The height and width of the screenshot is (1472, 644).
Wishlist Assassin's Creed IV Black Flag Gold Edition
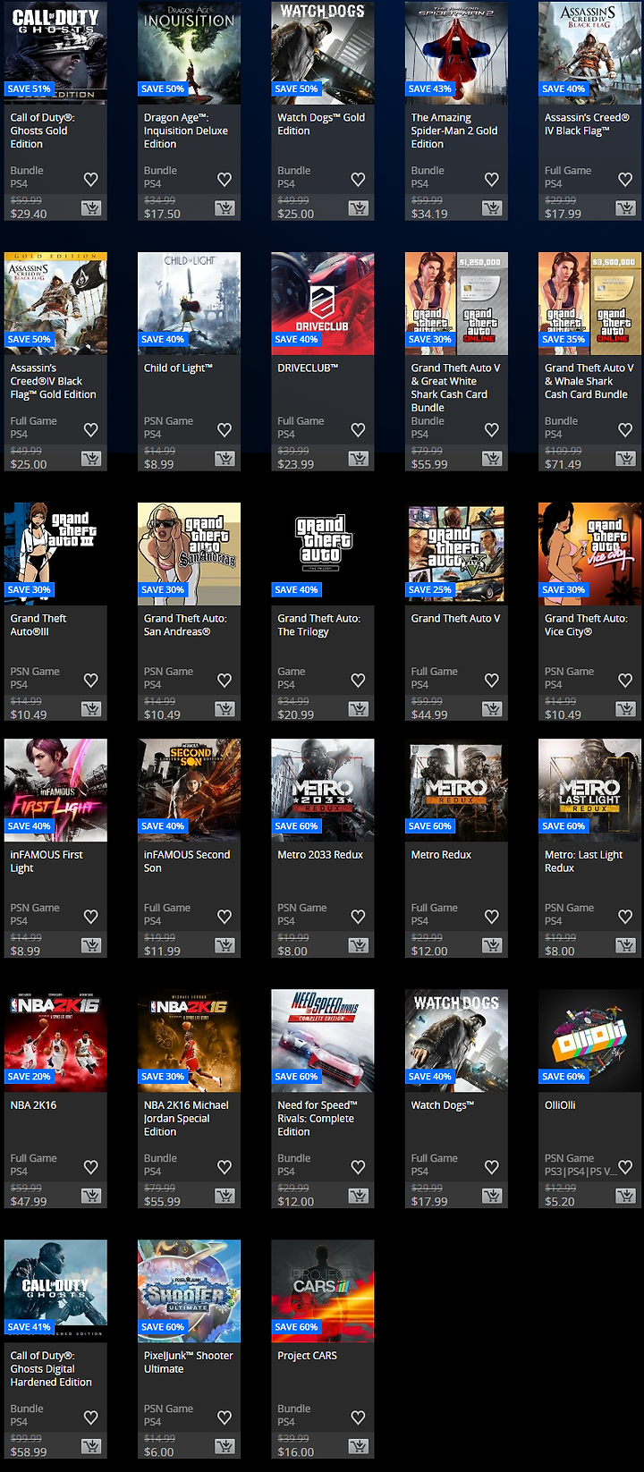[x=91, y=430]
